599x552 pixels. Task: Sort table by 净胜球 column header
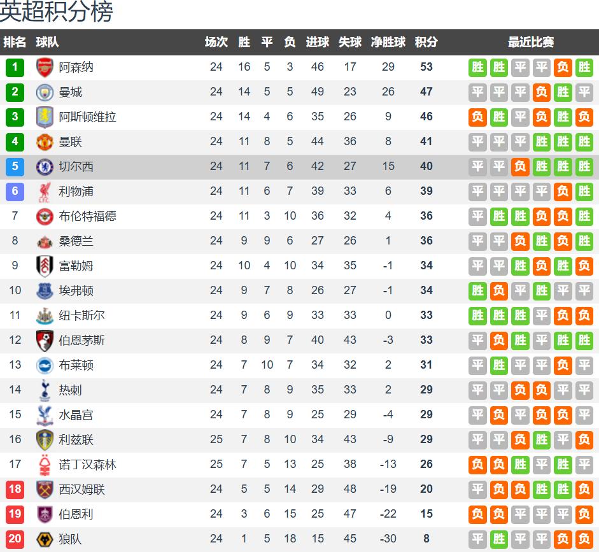pyautogui.click(x=388, y=42)
